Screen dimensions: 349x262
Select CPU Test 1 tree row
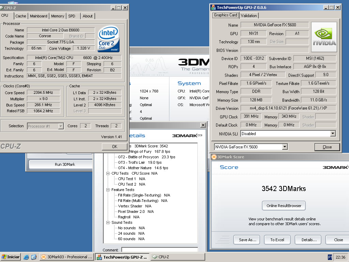131,179
